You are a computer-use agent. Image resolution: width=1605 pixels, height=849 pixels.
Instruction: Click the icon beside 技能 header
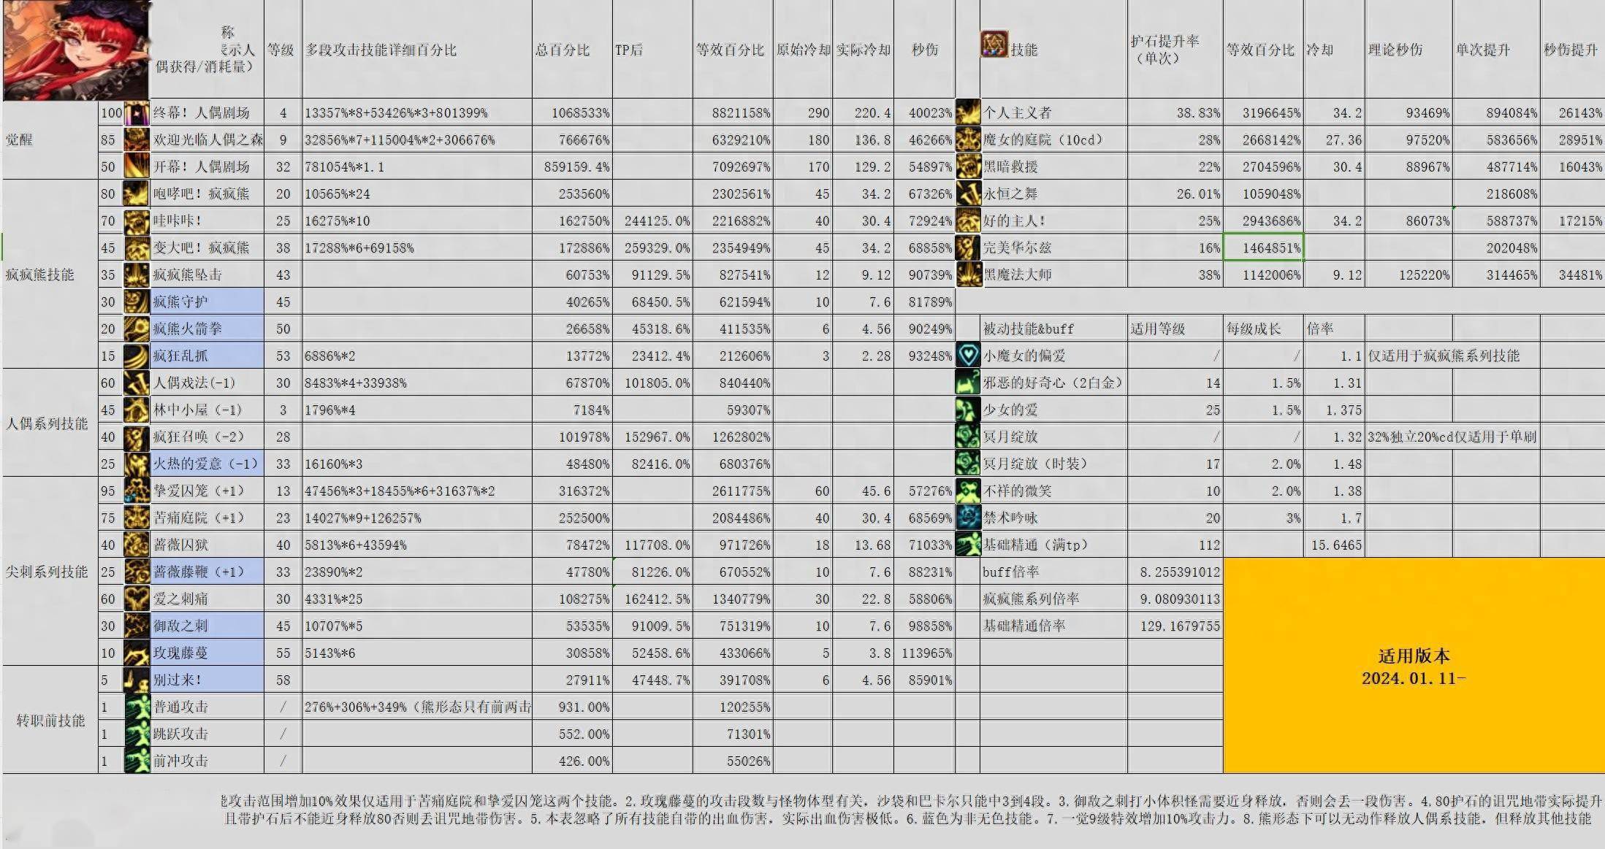click(994, 45)
